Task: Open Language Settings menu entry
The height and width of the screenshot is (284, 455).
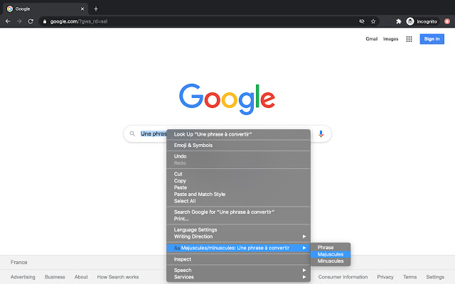Action: tap(239, 230)
